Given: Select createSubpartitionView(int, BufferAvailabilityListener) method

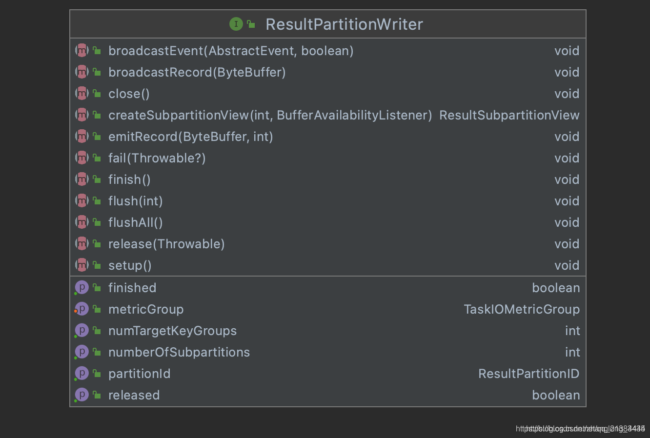Looking at the screenshot, I should (x=270, y=115).
